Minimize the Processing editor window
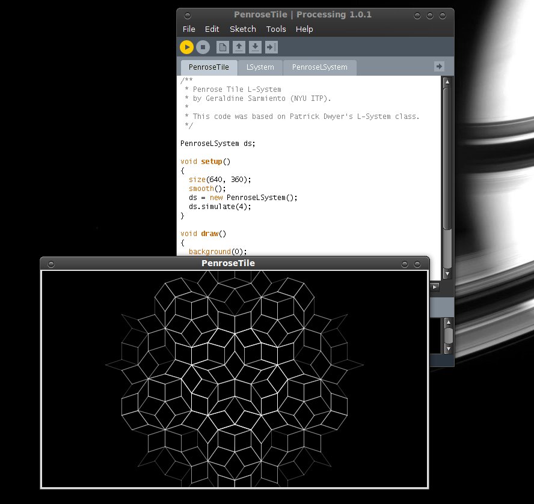 tap(417, 16)
